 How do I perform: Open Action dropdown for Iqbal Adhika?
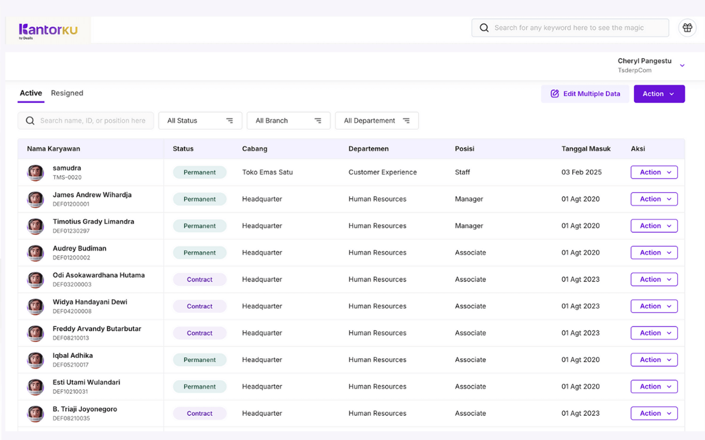(x=654, y=360)
